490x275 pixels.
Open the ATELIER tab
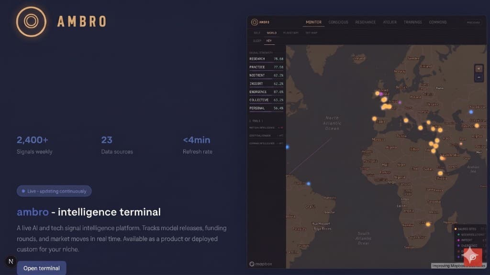(x=390, y=22)
